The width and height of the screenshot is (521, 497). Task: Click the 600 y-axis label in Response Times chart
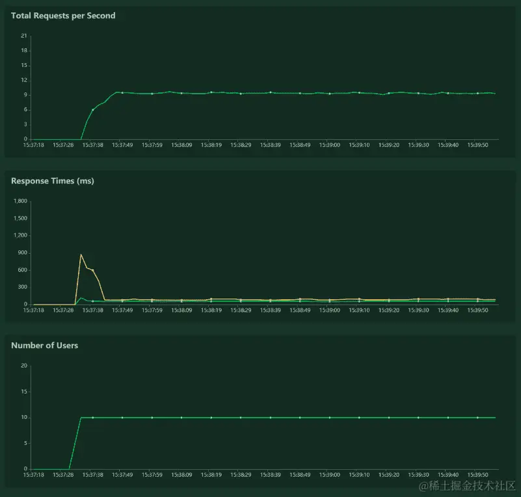pos(22,270)
